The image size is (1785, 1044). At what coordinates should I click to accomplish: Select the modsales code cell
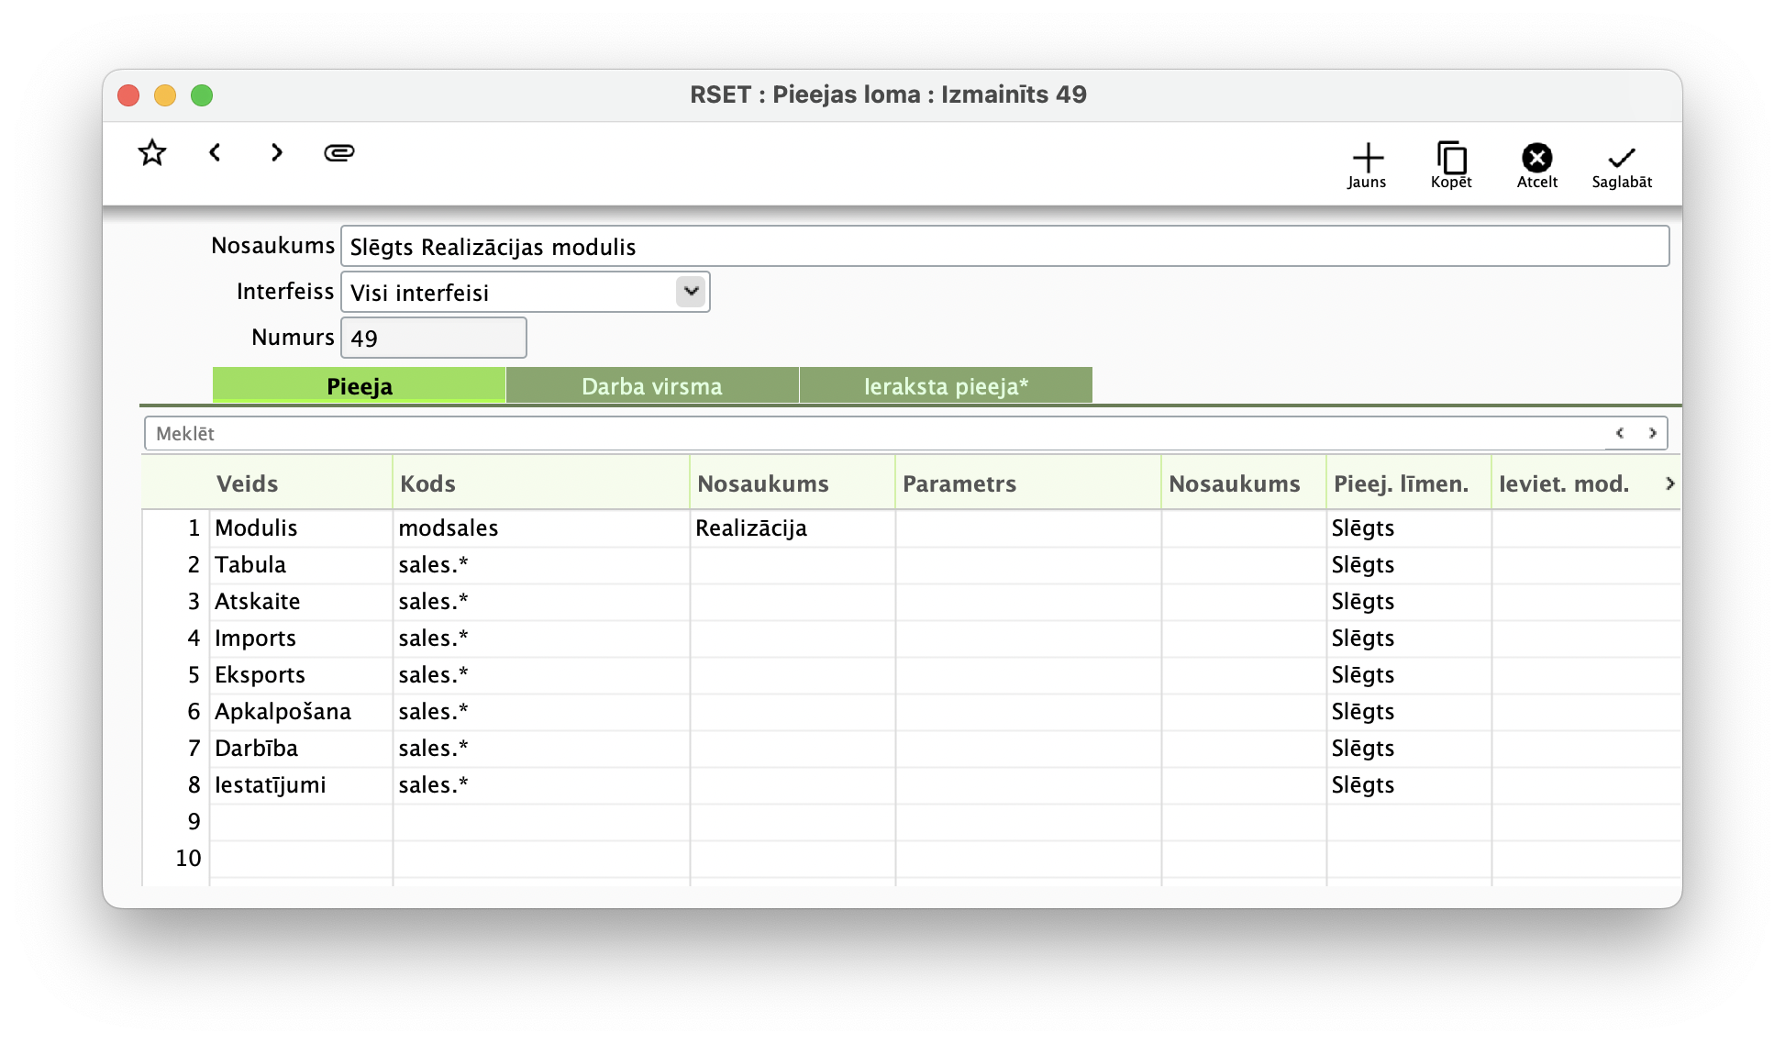tap(541, 528)
